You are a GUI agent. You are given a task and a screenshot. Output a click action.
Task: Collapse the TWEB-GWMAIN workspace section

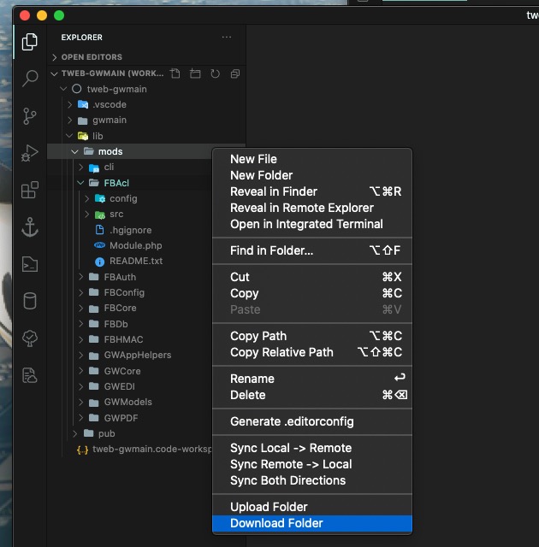click(x=54, y=74)
